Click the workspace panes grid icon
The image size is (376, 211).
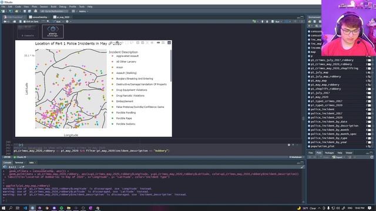click(73, 11)
